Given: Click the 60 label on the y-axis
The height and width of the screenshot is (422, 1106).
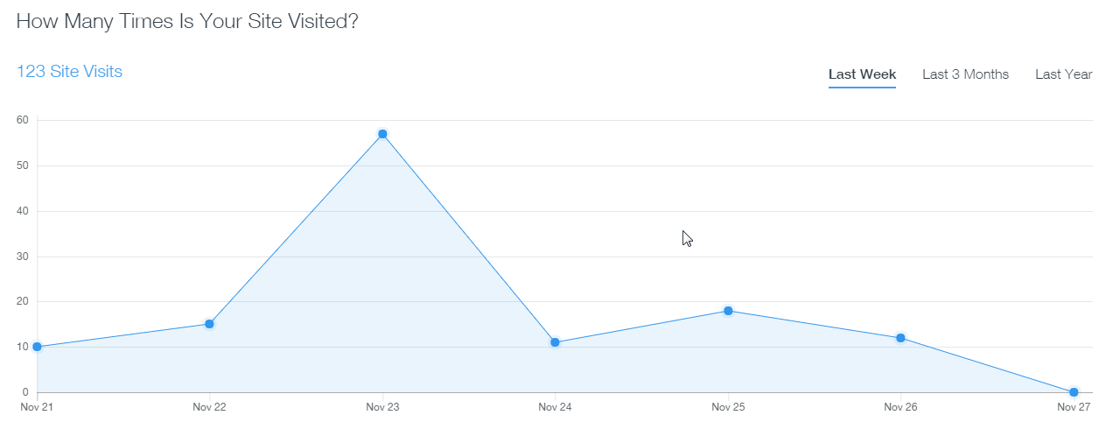Looking at the screenshot, I should pos(22,120).
